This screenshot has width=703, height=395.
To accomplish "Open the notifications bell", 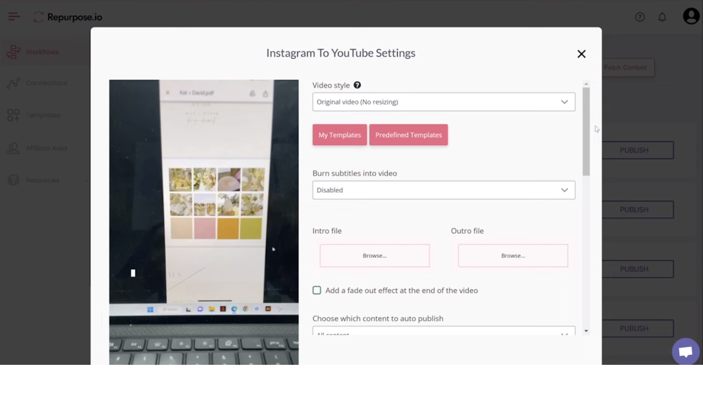I will point(662,17).
